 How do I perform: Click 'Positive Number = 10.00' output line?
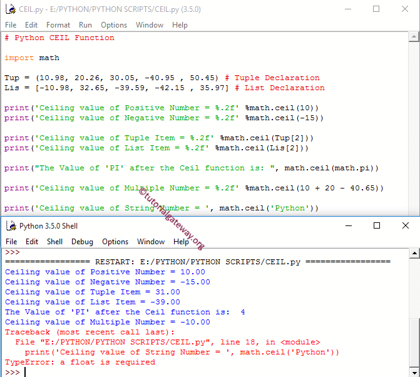[x=105, y=272]
